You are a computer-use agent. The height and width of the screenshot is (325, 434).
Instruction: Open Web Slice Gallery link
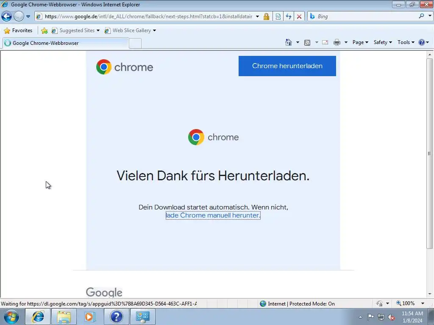(x=128, y=30)
